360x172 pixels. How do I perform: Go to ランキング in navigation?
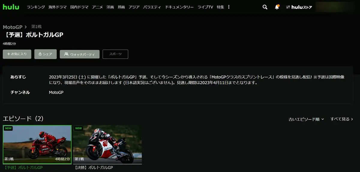coord(36,7)
